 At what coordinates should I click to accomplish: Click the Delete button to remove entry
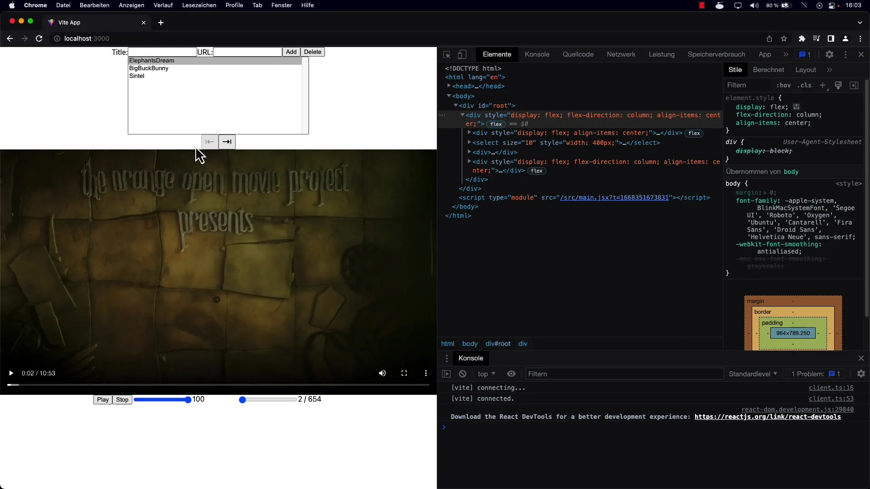pos(313,52)
